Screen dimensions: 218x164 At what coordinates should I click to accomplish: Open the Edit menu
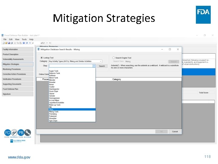tap(11, 39)
